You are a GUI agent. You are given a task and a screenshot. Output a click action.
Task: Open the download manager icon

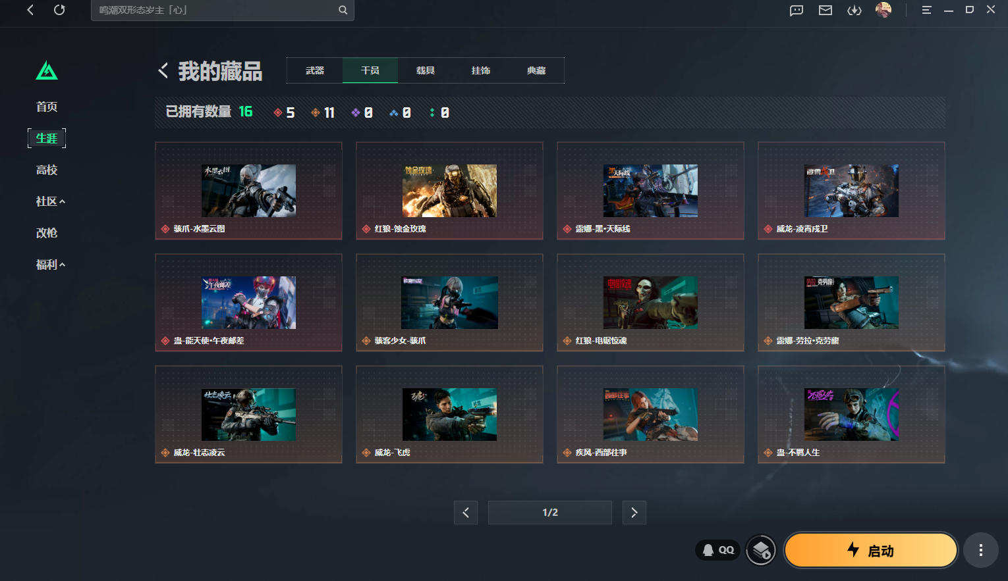click(x=854, y=10)
